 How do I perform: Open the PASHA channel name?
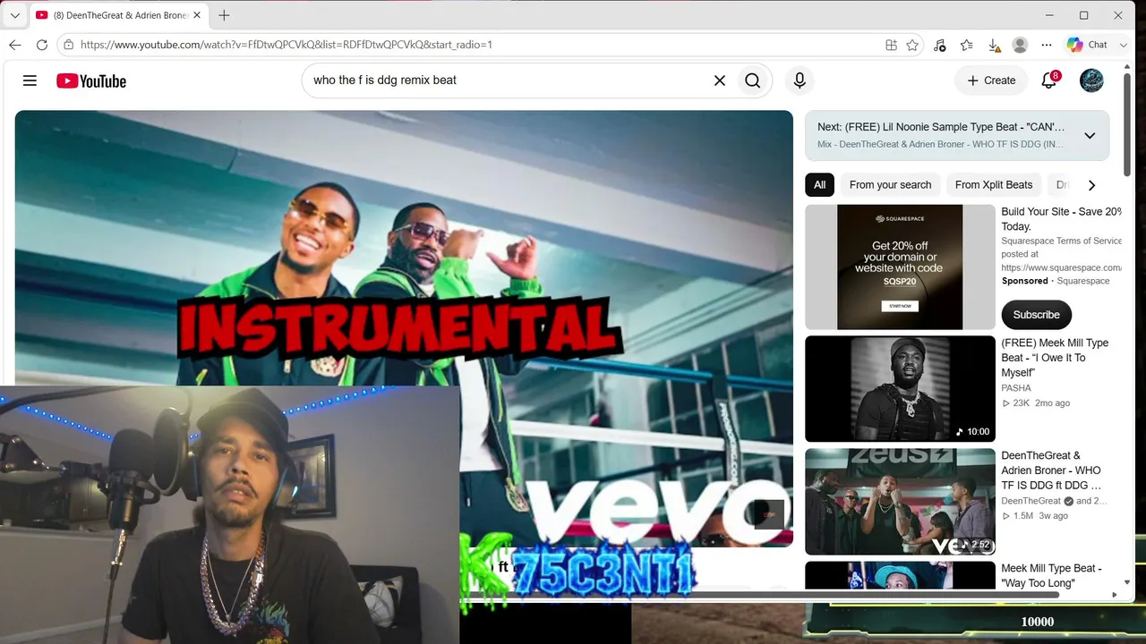pos(1016,388)
